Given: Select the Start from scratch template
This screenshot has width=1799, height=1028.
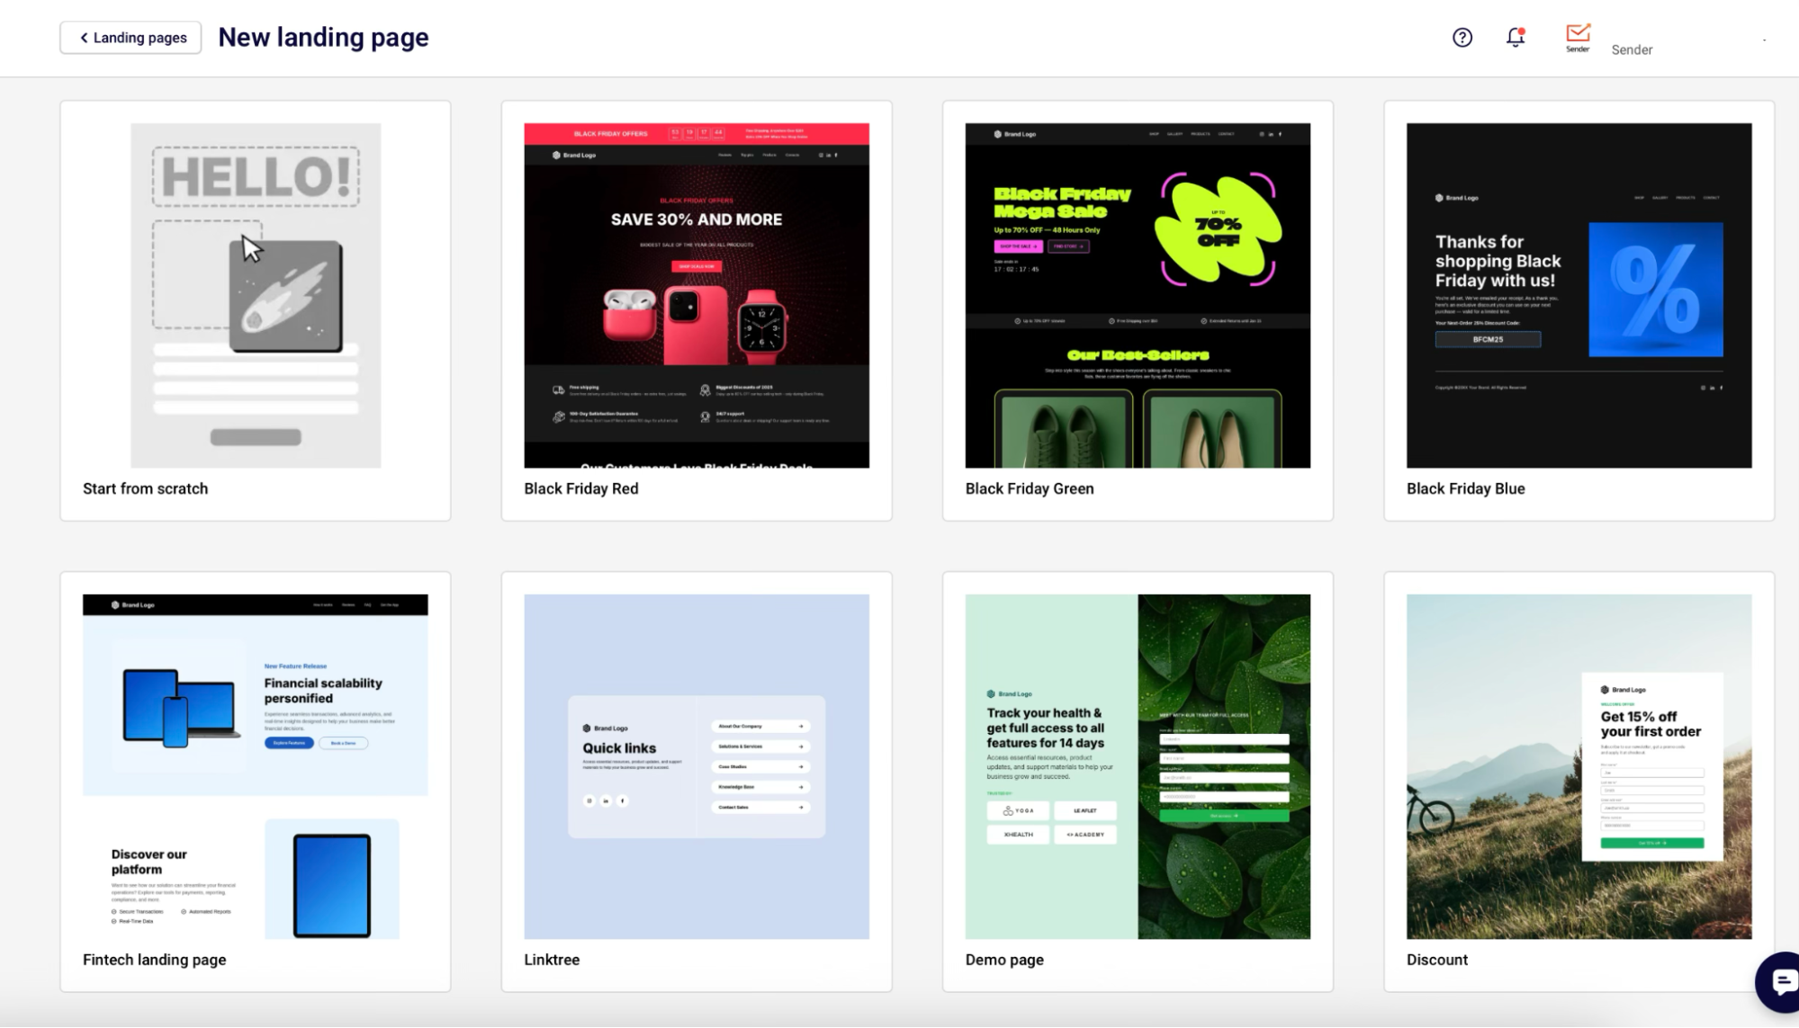Looking at the screenshot, I should click(255, 294).
